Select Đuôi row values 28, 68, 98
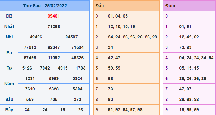This screenshot has width=216, height=115. [189, 99]
